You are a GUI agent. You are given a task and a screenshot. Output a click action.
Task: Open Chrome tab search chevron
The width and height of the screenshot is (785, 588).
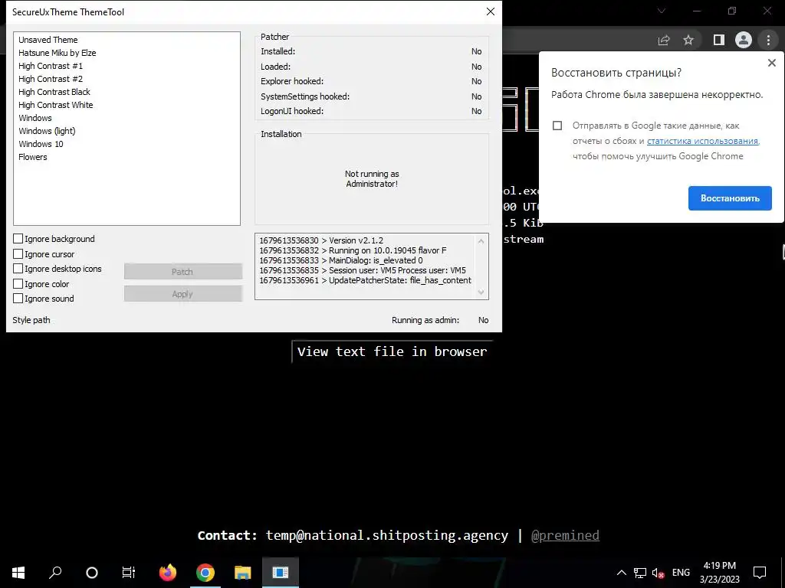coord(662,11)
